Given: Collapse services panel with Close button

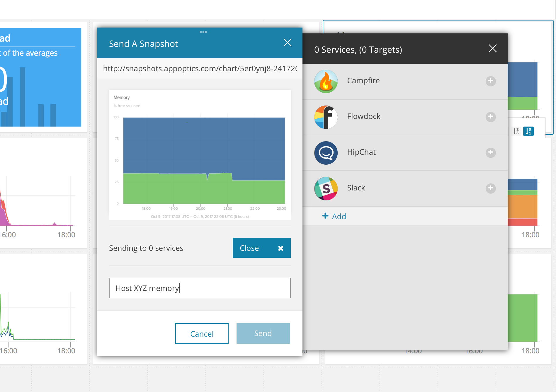Looking at the screenshot, I should coord(261,248).
